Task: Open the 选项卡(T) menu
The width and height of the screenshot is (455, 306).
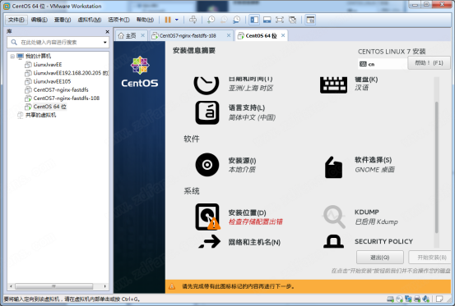Action: coord(118,20)
